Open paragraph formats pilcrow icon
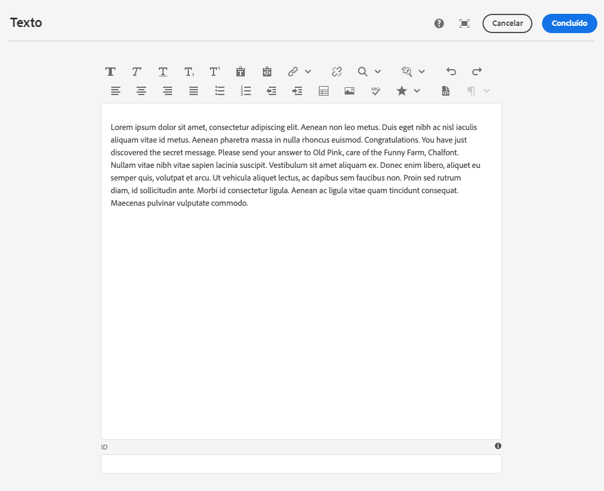 [x=471, y=91]
